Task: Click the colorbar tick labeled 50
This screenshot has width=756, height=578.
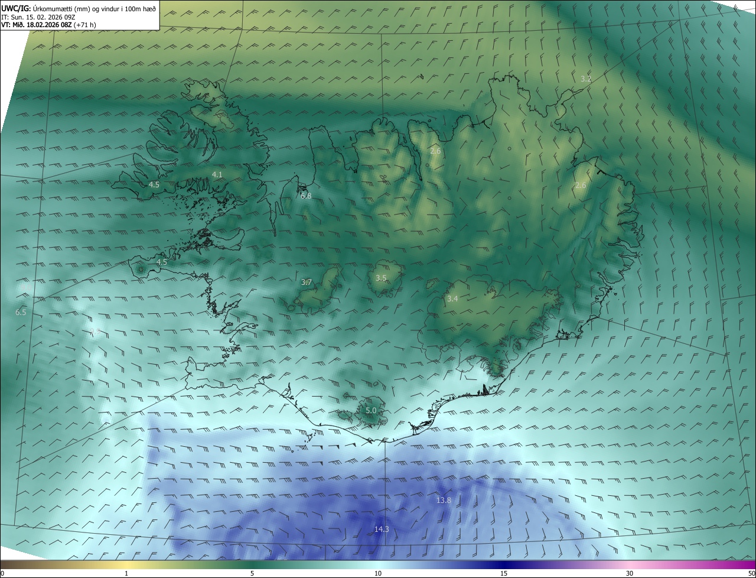Action: [751, 574]
